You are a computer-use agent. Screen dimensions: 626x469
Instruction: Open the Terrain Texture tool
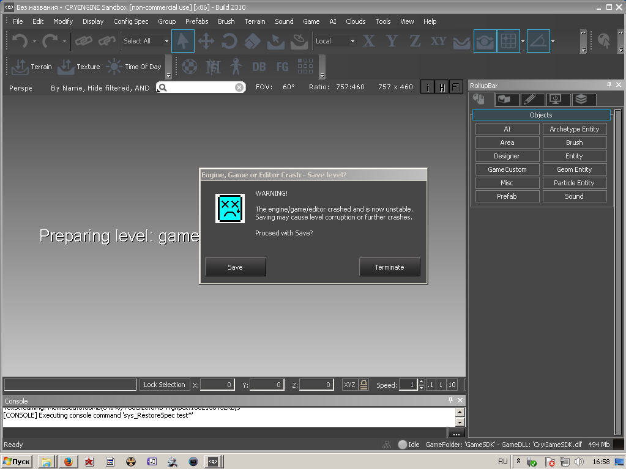pos(79,67)
